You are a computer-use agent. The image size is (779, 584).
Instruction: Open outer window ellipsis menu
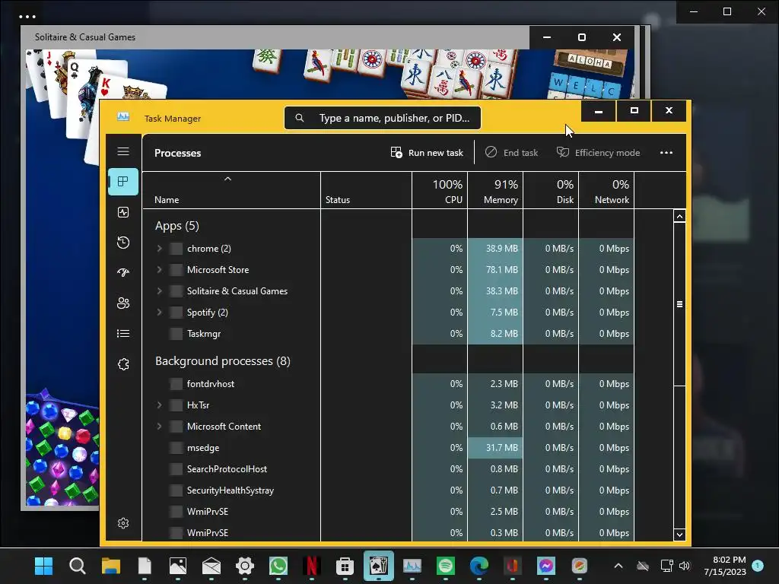[x=27, y=17]
